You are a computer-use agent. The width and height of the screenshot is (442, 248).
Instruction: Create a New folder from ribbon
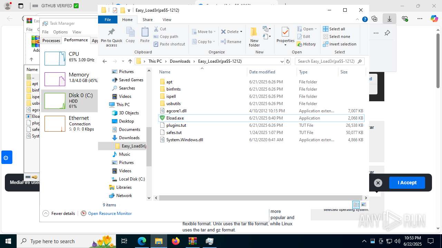point(254,37)
